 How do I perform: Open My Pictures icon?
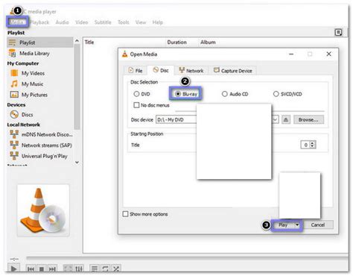click(14, 95)
